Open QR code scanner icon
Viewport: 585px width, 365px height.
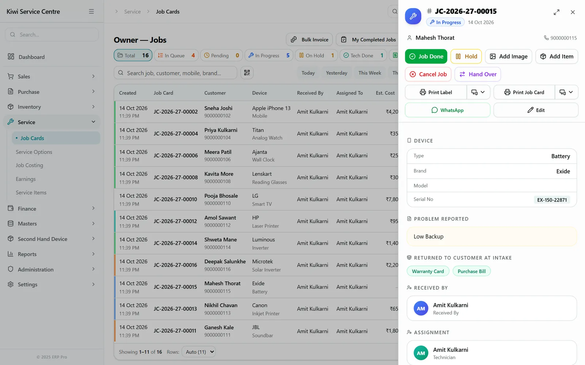[x=247, y=73]
